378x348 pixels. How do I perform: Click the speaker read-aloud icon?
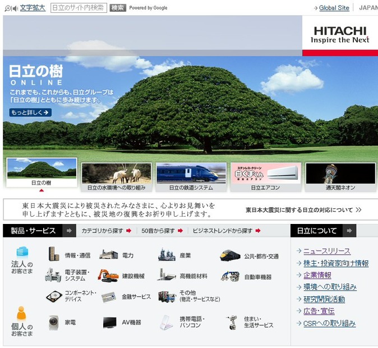coord(15,8)
